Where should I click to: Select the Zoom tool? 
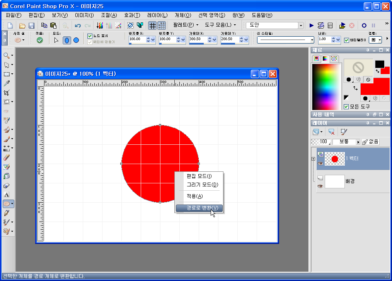click(7, 56)
